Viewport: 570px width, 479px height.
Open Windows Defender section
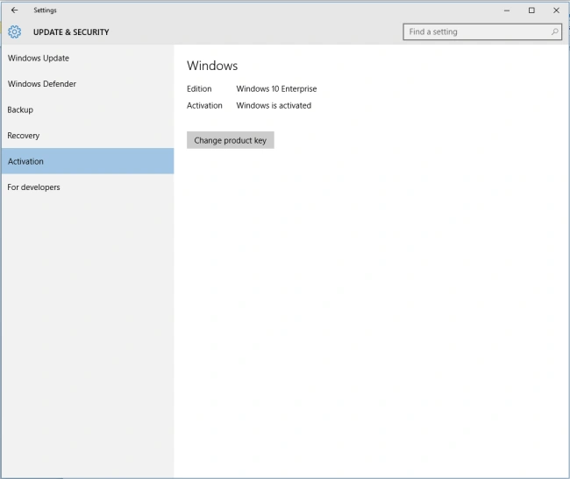coord(88,84)
